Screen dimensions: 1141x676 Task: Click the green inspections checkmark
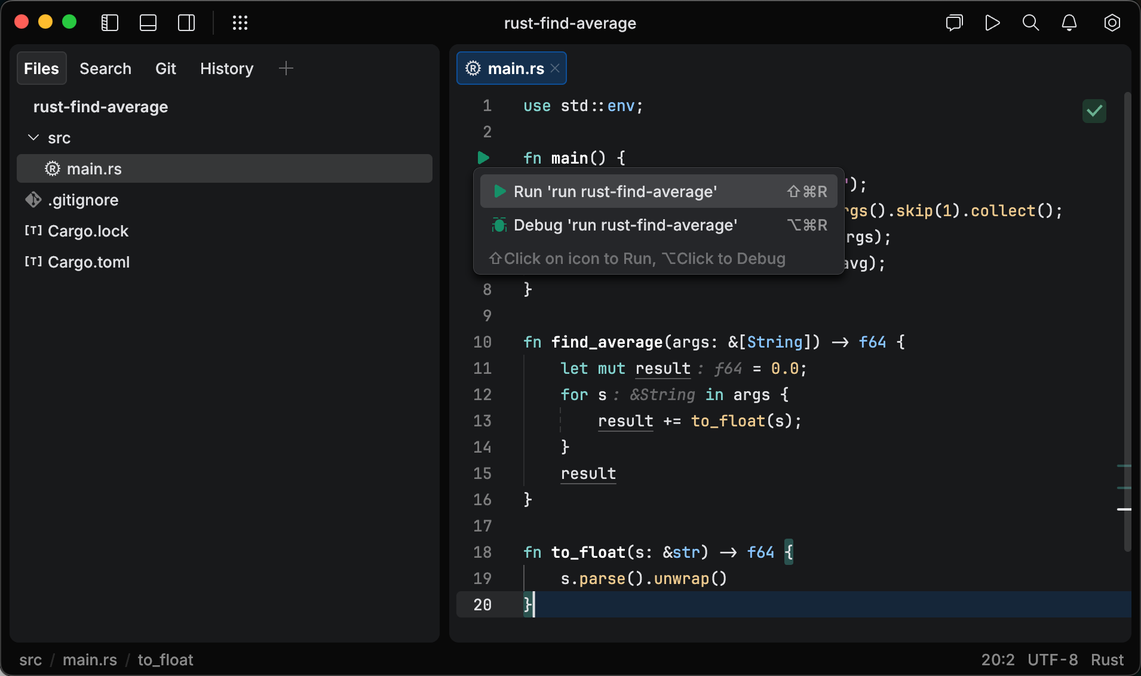(x=1094, y=111)
